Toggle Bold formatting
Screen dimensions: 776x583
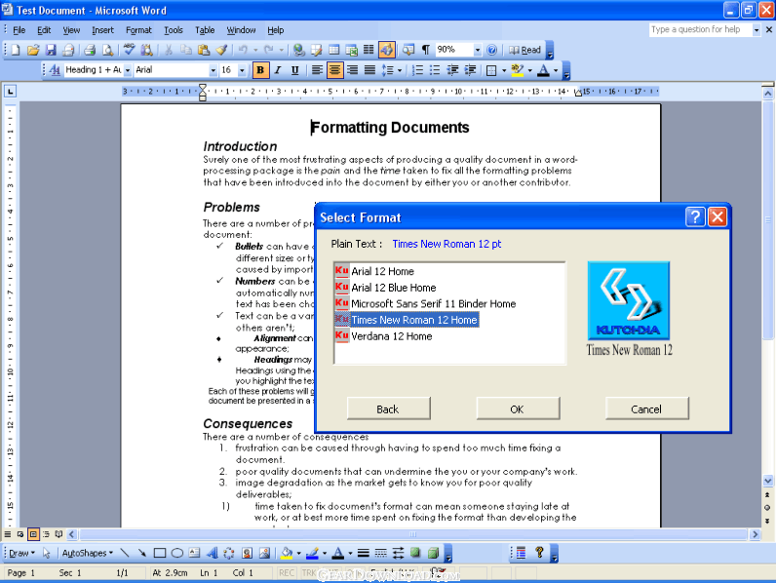[260, 70]
